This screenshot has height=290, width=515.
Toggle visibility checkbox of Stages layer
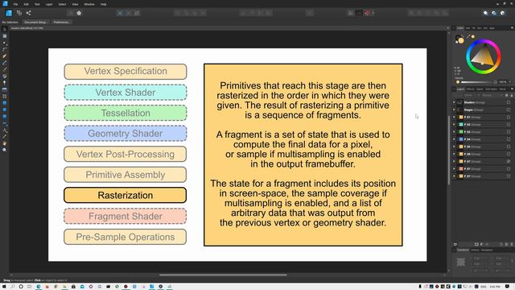pyautogui.click(x=509, y=110)
